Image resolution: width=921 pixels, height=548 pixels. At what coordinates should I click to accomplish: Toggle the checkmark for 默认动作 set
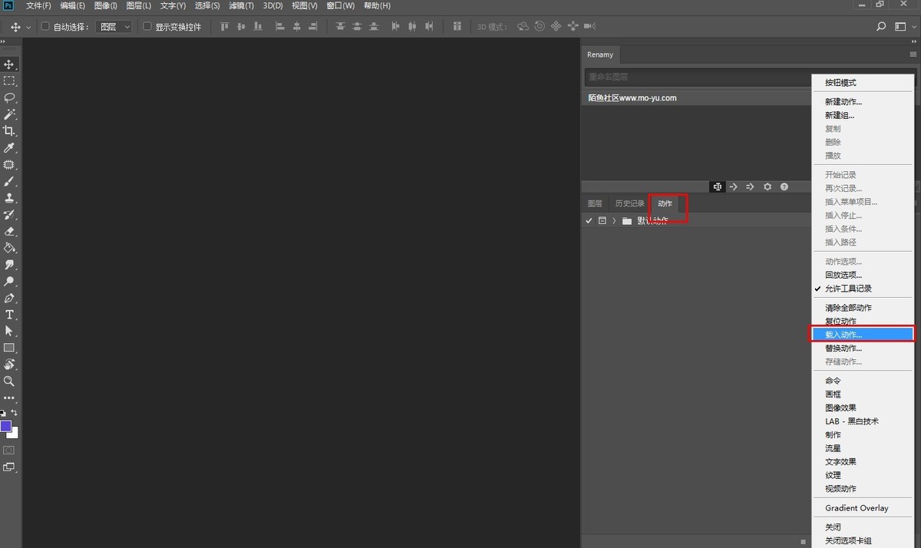click(x=589, y=220)
